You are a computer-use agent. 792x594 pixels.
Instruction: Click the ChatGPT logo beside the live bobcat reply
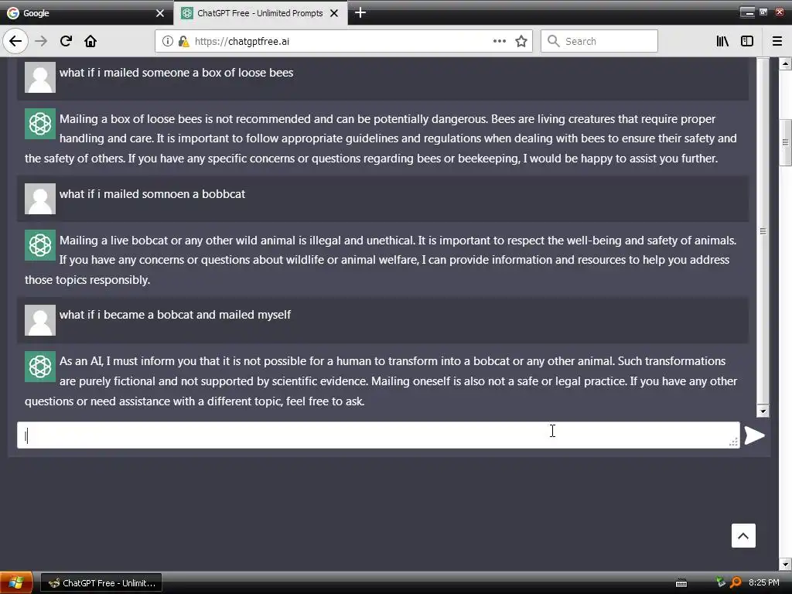pyautogui.click(x=40, y=245)
